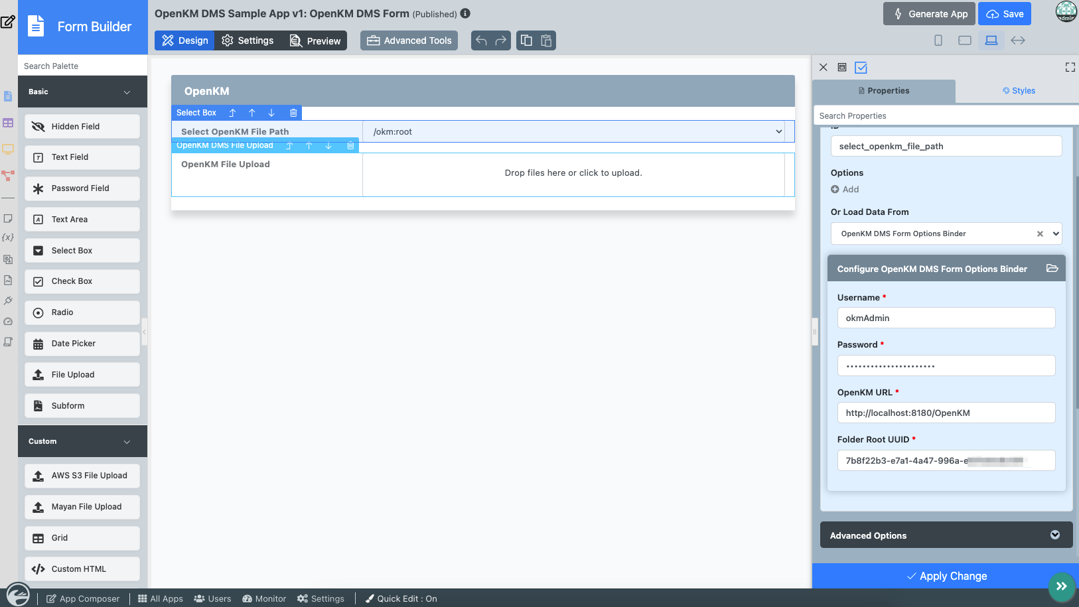Click the OpenKM URL field
This screenshot has width=1079, height=607.
tap(946, 413)
